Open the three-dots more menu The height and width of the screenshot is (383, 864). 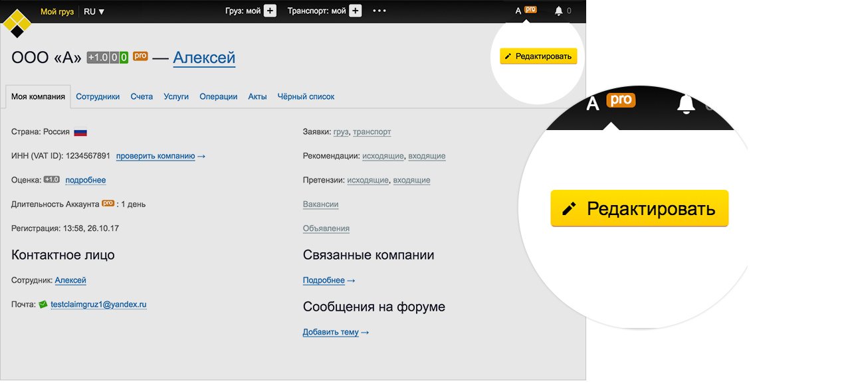click(x=379, y=11)
